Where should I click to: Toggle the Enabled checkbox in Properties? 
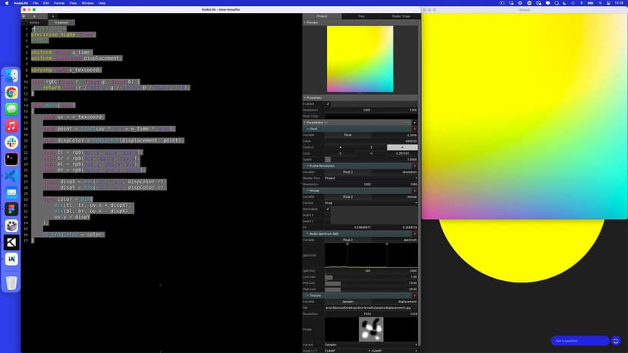[x=328, y=104]
